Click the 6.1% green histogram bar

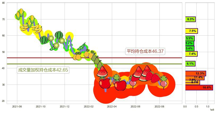190,64
